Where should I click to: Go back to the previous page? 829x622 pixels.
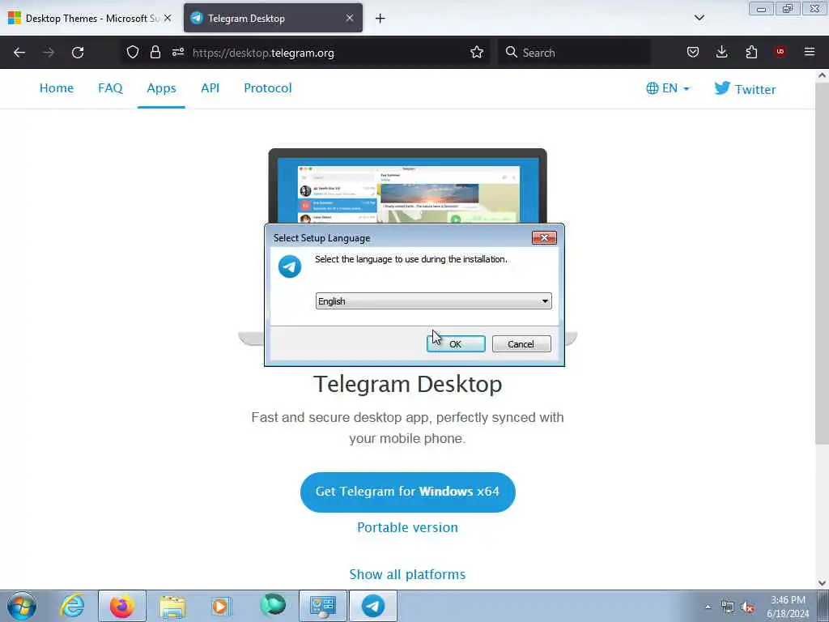pyautogui.click(x=19, y=53)
